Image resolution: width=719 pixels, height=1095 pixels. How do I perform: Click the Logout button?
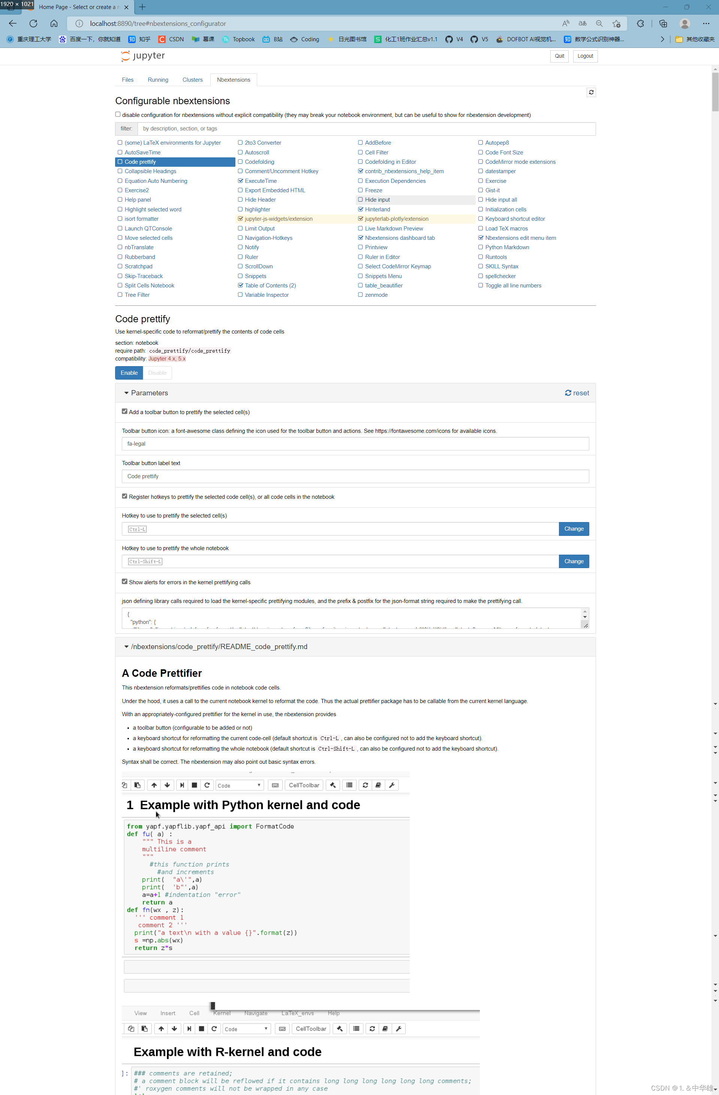click(585, 56)
